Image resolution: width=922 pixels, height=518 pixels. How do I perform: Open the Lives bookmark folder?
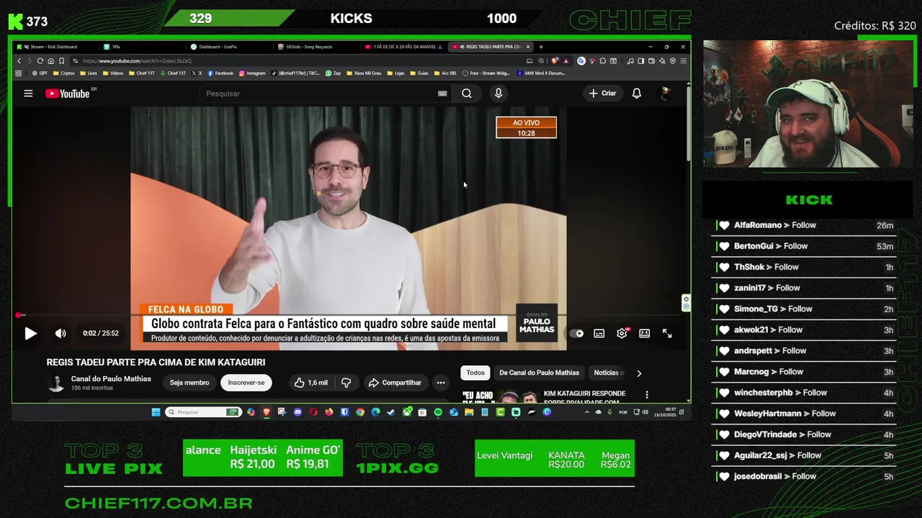[89, 73]
